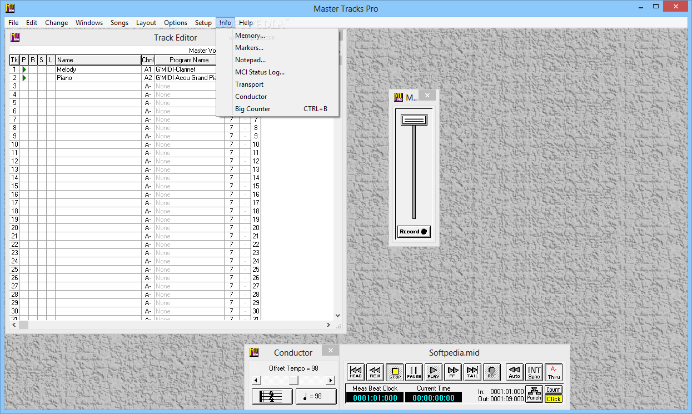Toggle play arrow for Piano track
Image resolution: width=692 pixels, height=414 pixels.
pyautogui.click(x=24, y=78)
